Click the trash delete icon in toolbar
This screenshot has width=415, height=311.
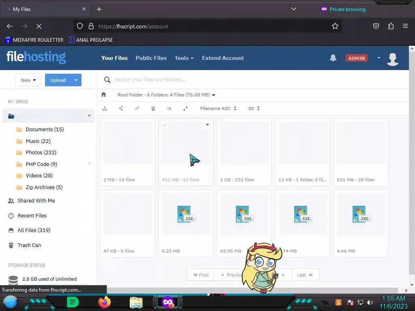[x=153, y=109]
